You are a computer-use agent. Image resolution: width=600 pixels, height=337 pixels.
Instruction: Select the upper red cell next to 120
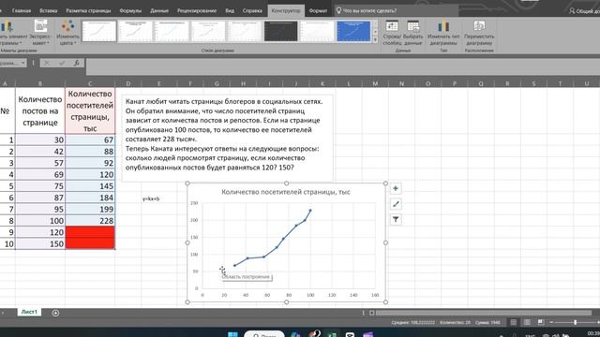(90, 232)
